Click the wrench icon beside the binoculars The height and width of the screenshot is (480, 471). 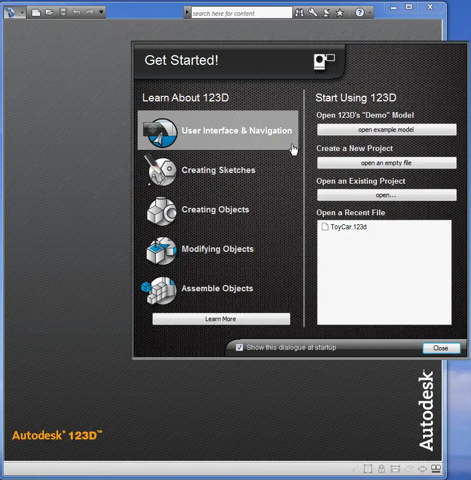click(313, 13)
